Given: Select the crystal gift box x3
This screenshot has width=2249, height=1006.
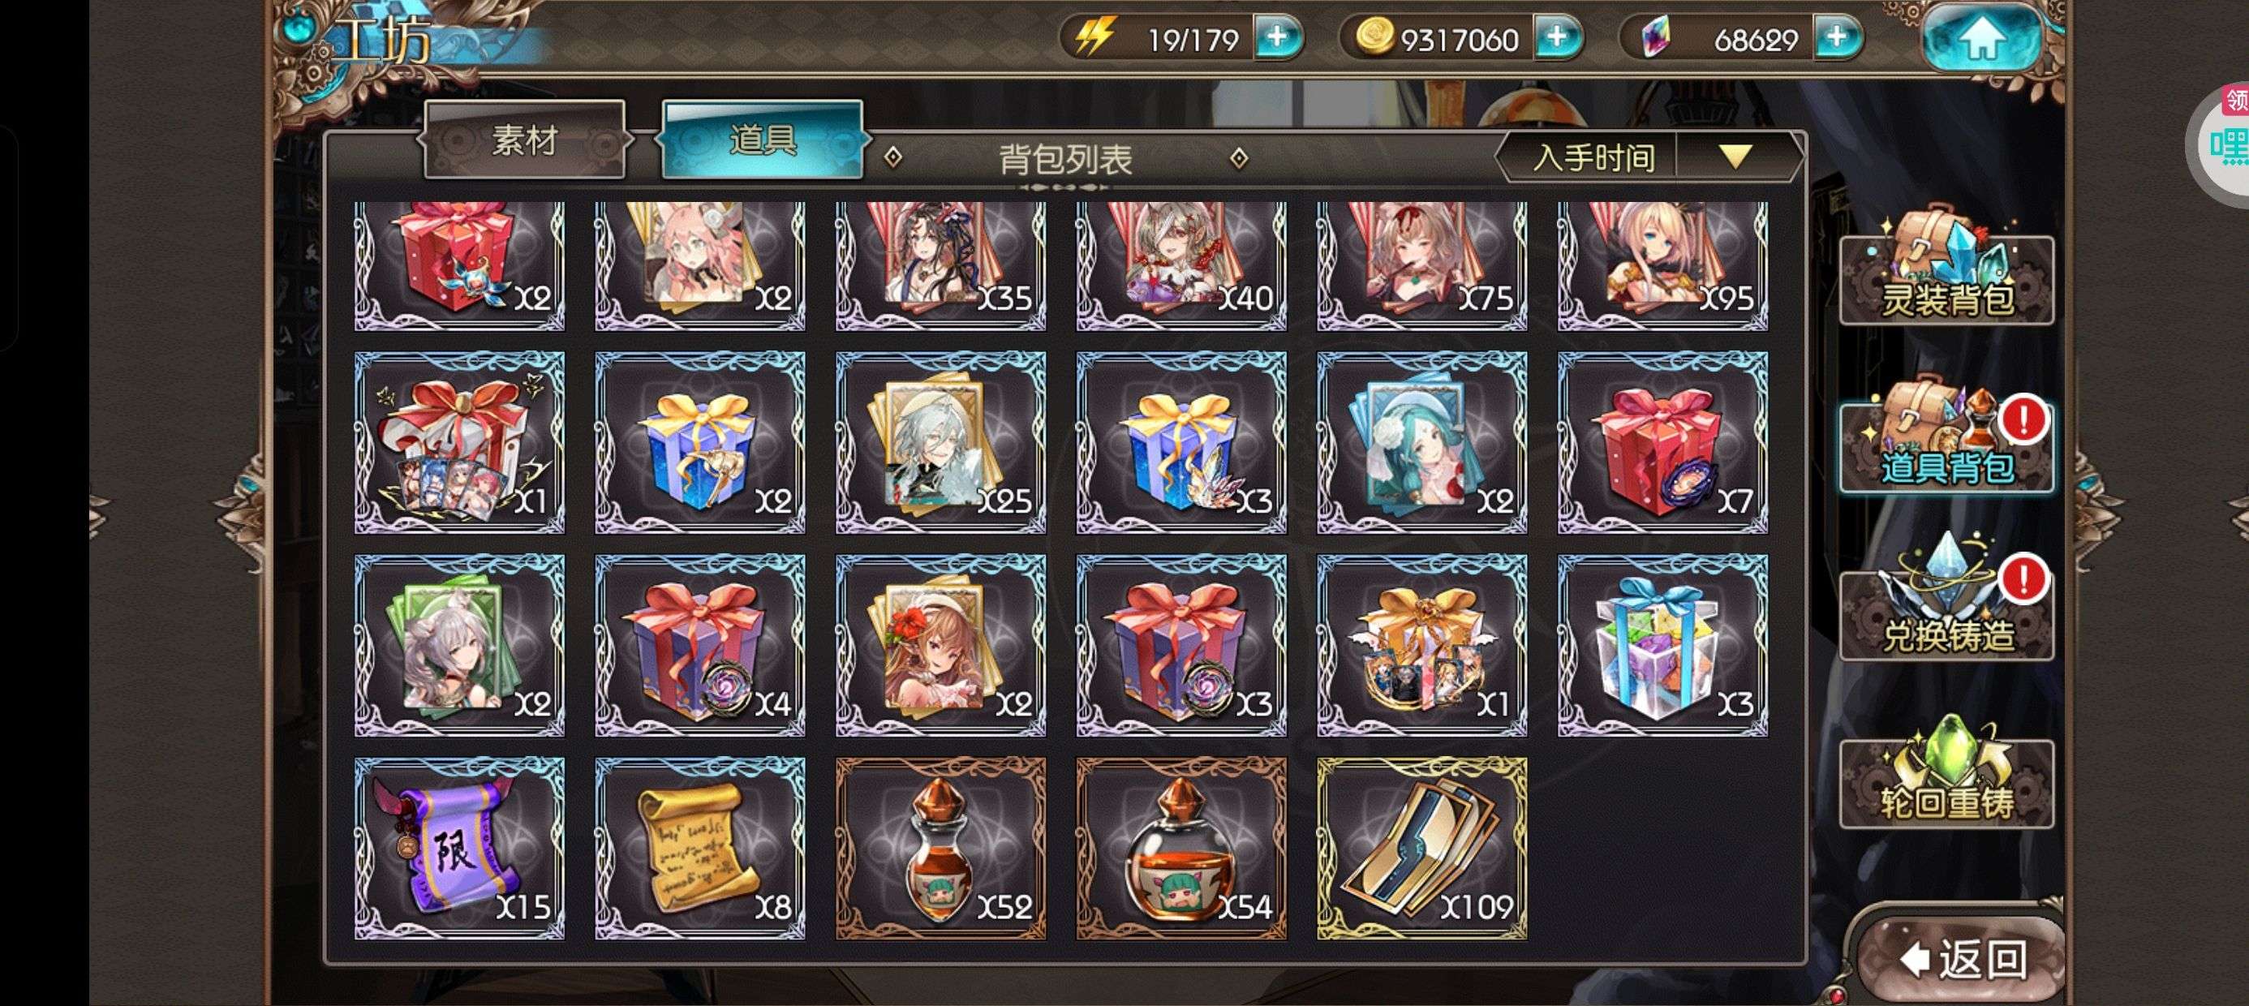Looking at the screenshot, I should coord(1663,645).
